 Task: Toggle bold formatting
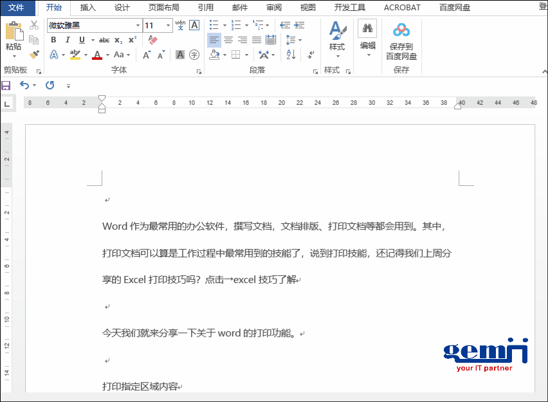click(53, 39)
